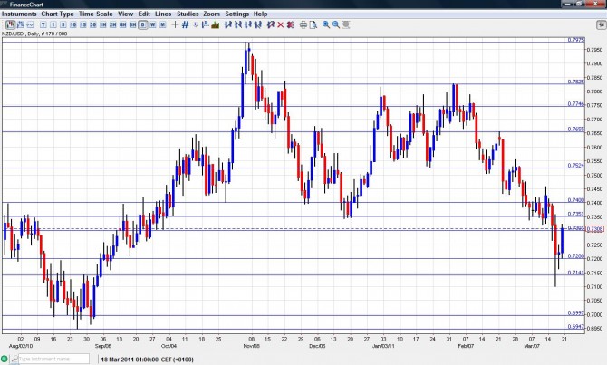This screenshot has height=365, width=607.
Task: Click the 0.7825 horizontal line label
Action: pos(576,82)
